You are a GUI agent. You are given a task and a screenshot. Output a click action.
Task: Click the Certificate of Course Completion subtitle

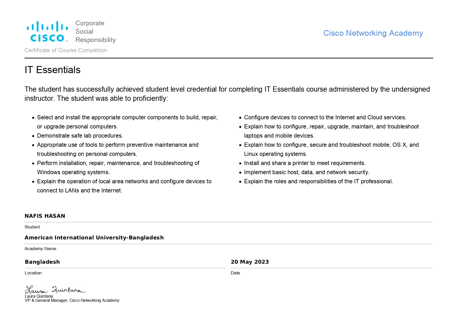pos(66,50)
